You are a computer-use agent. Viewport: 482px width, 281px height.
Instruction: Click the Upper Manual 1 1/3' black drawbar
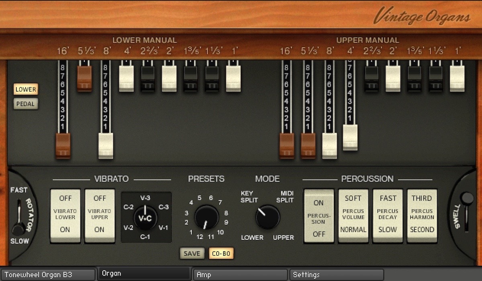point(436,79)
